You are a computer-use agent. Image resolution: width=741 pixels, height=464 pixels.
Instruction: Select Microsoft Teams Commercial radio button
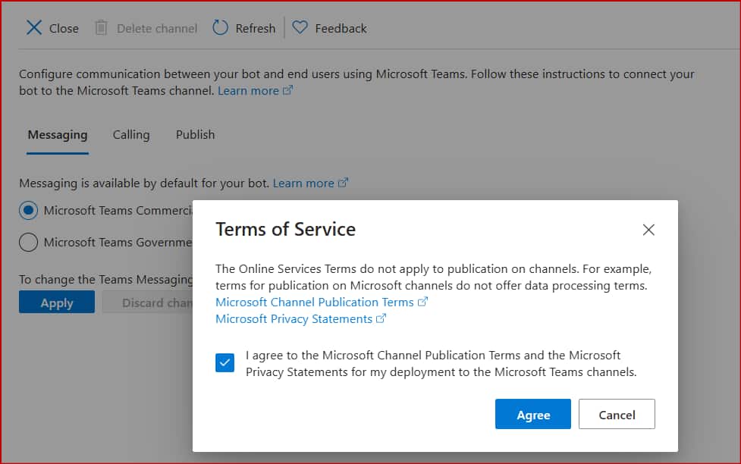point(28,210)
